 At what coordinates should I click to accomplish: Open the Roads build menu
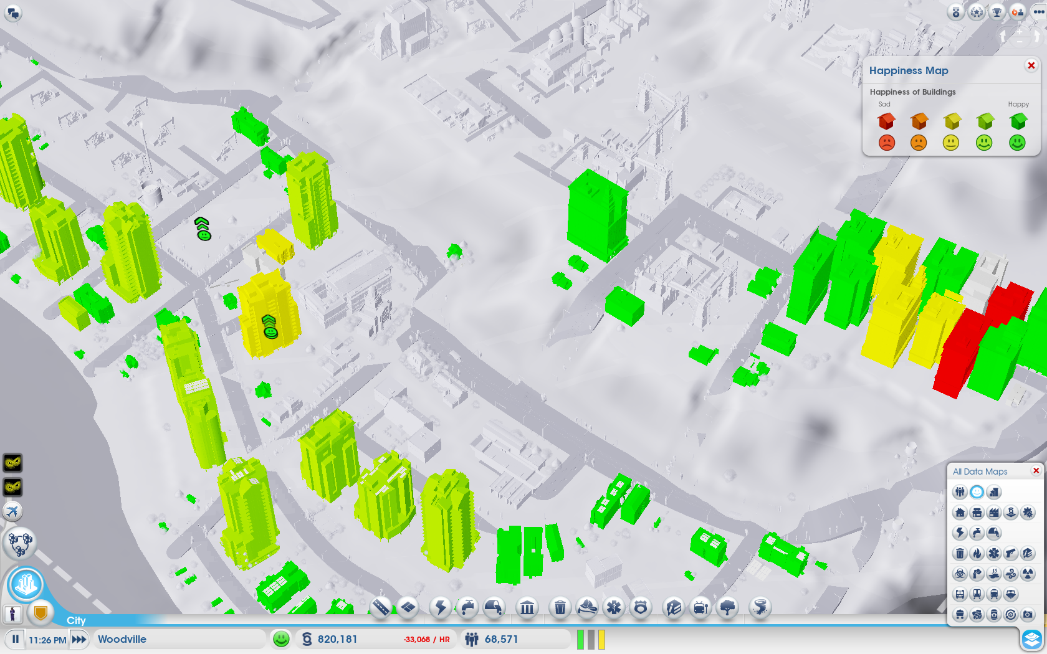pyautogui.click(x=381, y=607)
